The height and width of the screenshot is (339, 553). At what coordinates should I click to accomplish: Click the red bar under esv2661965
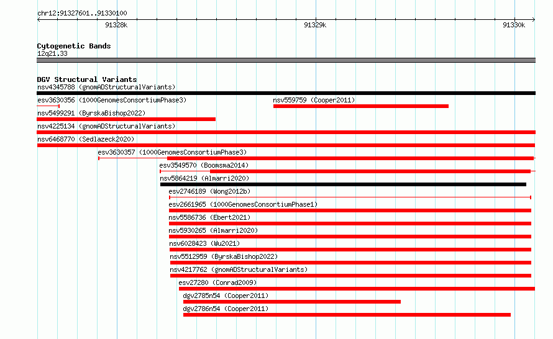[350, 210]
